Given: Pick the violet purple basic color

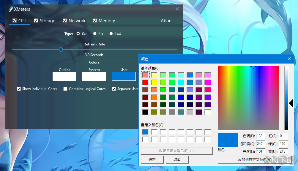Looking at the screenshot, I should click(208, 97).
